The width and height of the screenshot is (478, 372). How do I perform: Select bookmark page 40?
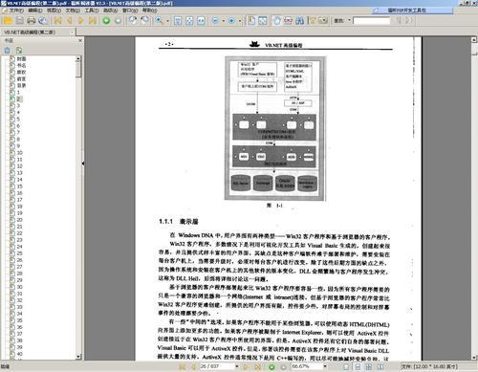(20, 354)
